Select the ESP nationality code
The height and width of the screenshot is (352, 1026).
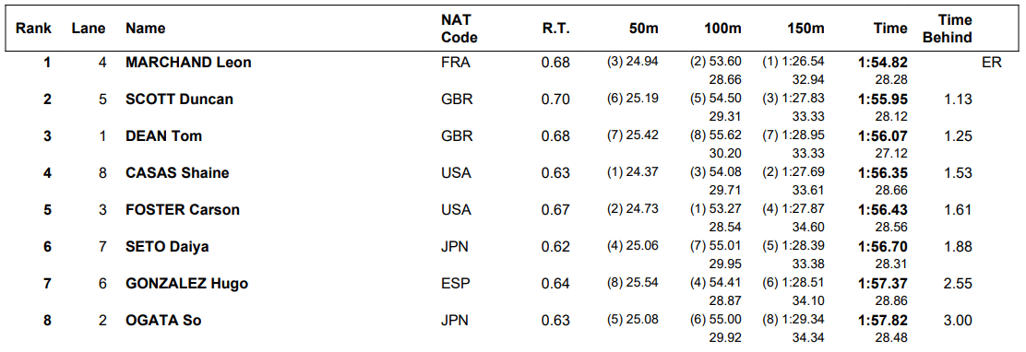[456, 284]
